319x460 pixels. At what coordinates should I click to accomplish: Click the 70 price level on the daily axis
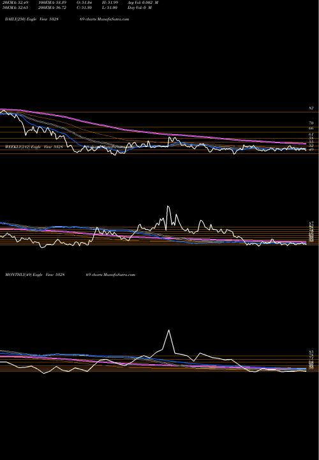tap(311, 123)
